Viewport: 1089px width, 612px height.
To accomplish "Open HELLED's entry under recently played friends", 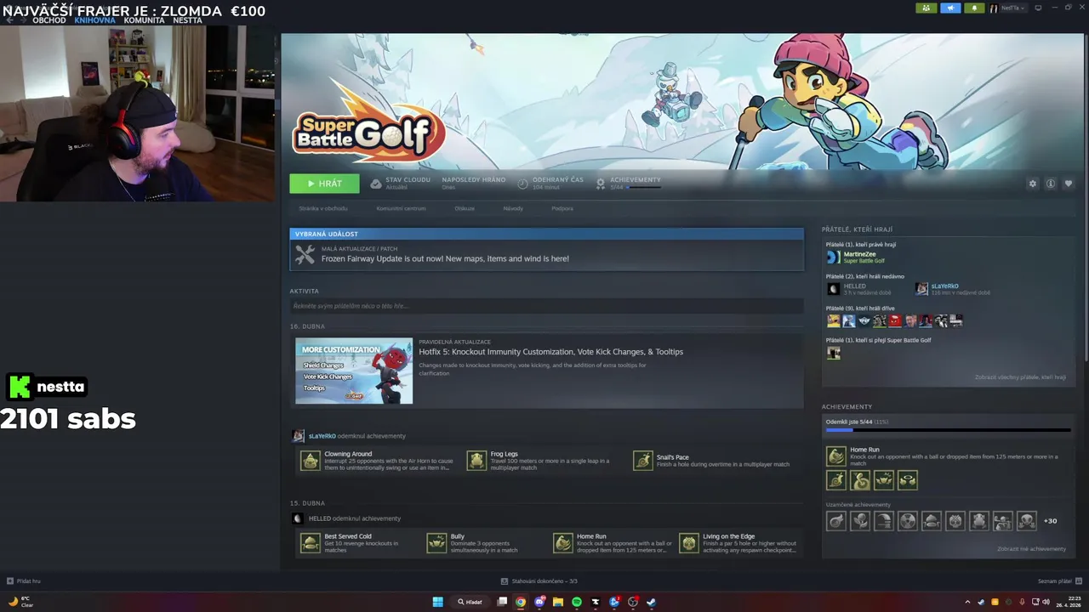I will [x=861, y=289].
